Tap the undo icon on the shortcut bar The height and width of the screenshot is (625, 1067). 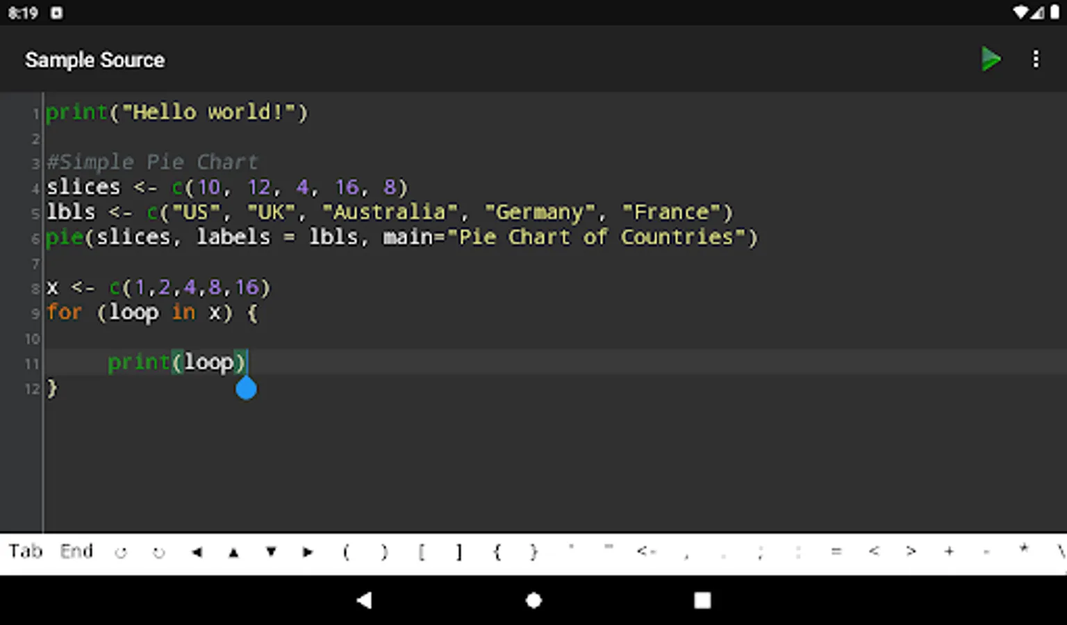pos(121,553)
